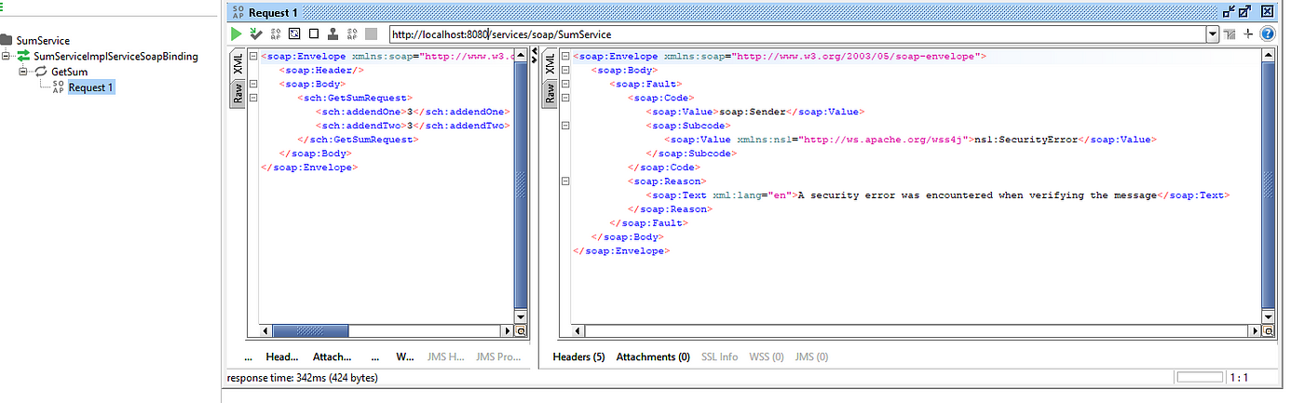This screenshot has width=1304, height=403.
Task: Switch request editor to Raw tab
Action: coord(238,93)
